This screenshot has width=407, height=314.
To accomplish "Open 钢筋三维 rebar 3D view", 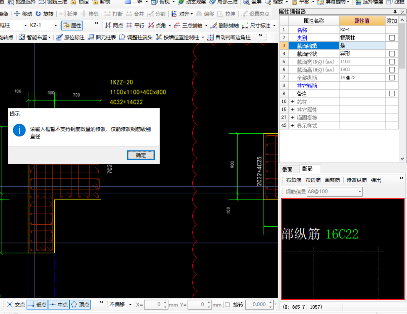I will [x=53, y=2].
